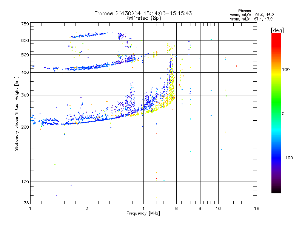Select the 'mean, sd,X: 87.4, 17.0' line
This screenshot has width=302, height=227.
(251, 19)
